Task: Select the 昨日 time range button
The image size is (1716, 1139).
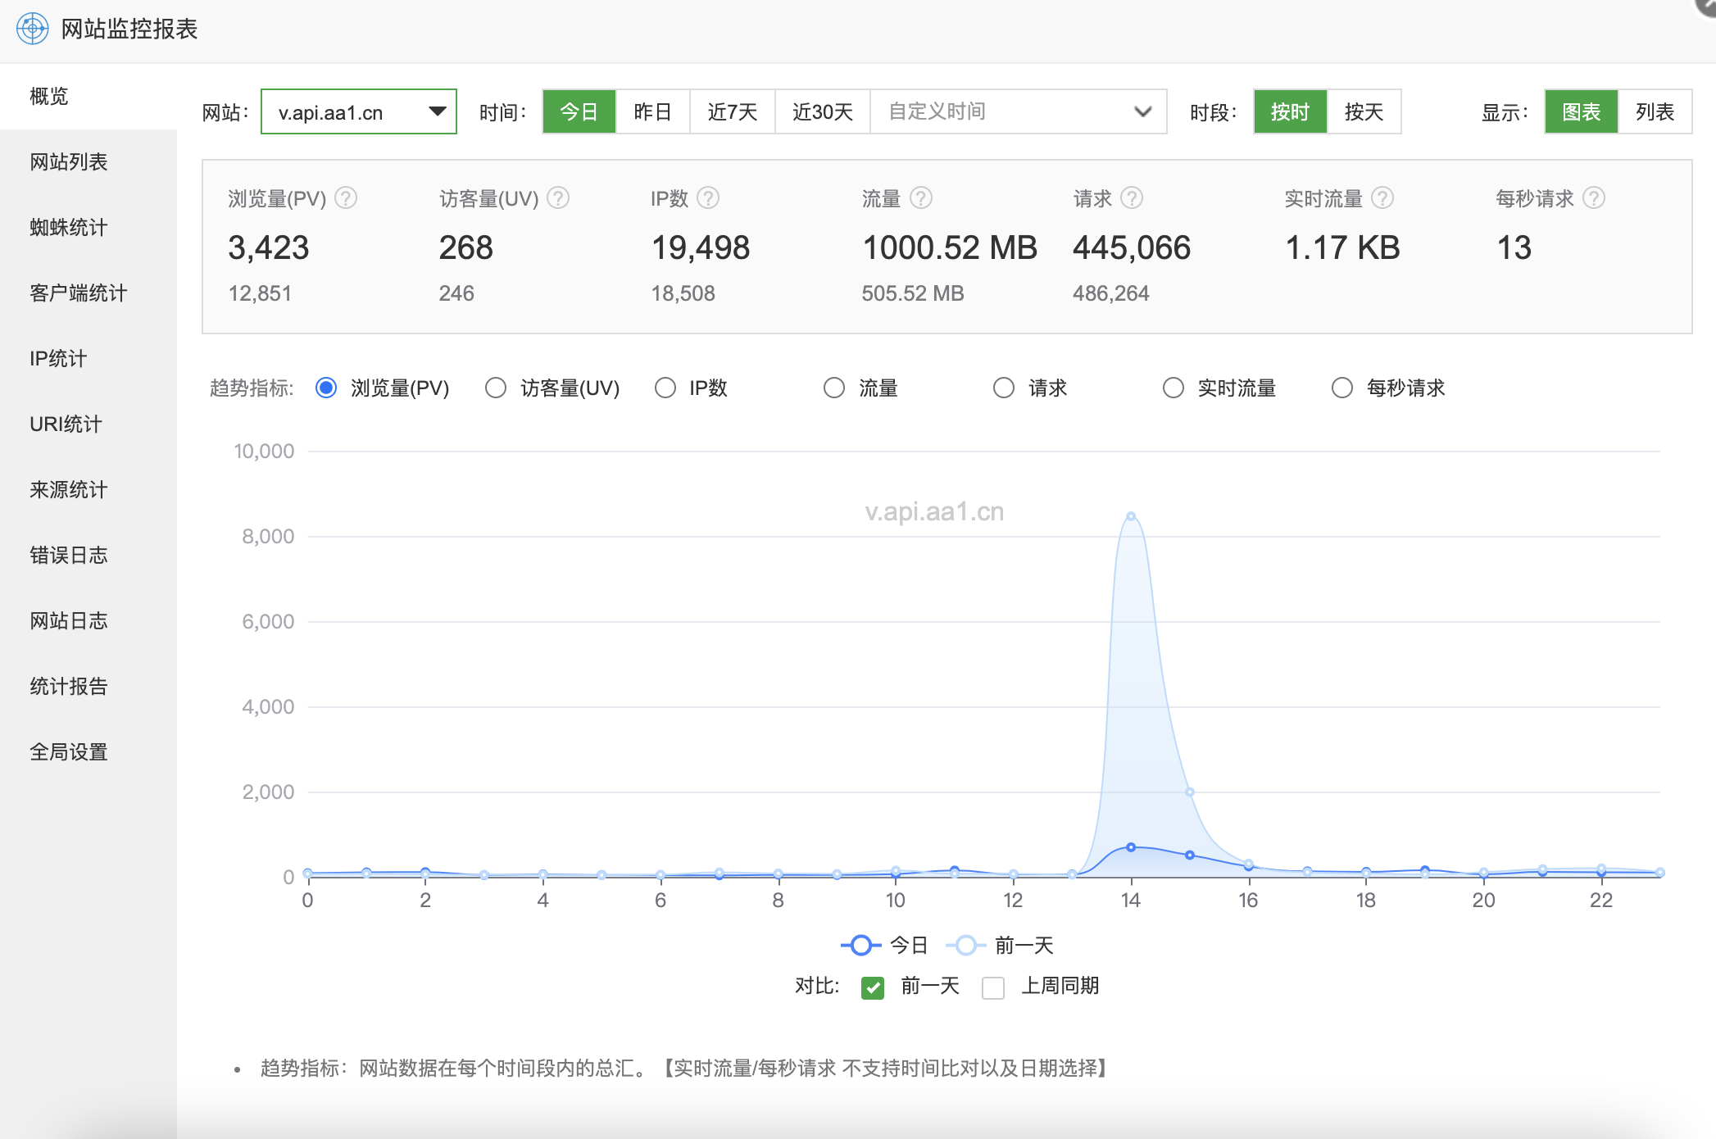Action: click(x=653, y=111)
